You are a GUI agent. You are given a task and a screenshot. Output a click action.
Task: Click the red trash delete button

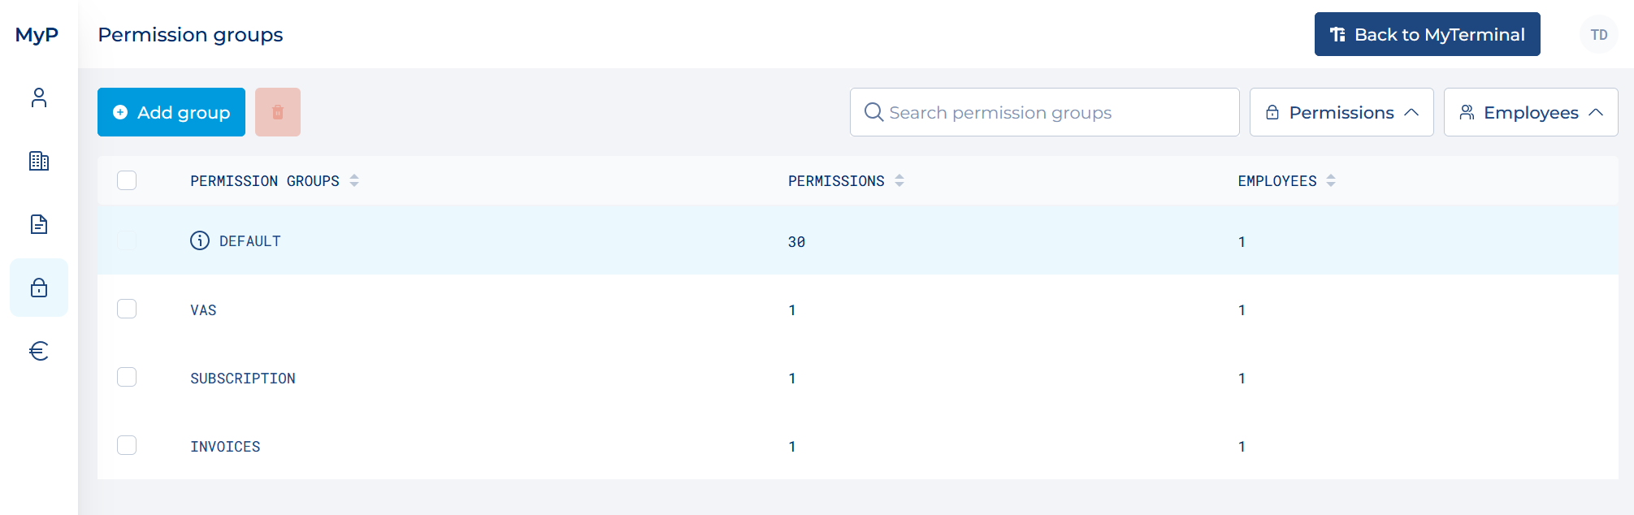278,112
